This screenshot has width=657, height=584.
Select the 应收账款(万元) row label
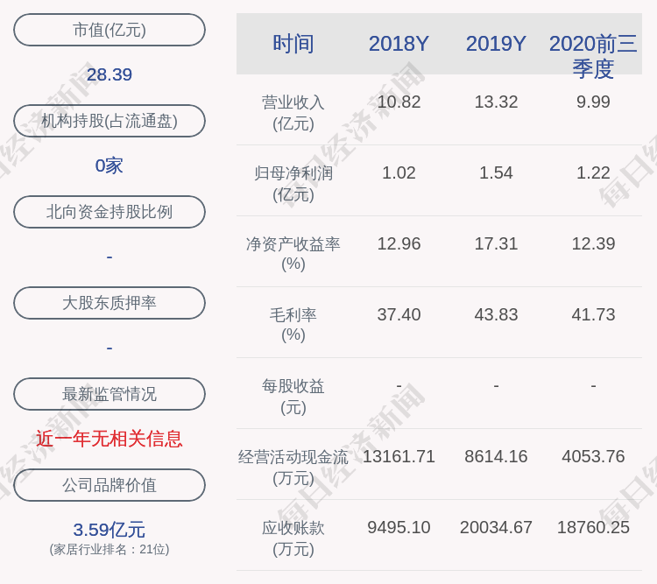(293, 538)
